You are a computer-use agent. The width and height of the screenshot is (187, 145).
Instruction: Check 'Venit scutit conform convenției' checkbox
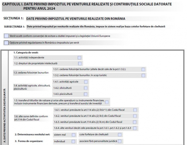pyautogui.click(x=6, y=36)
